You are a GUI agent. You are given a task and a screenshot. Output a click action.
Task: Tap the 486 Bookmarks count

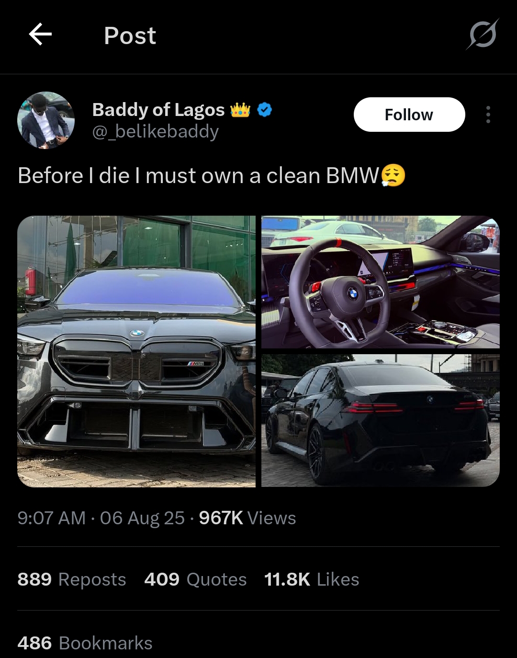click(x=85, y=643)
